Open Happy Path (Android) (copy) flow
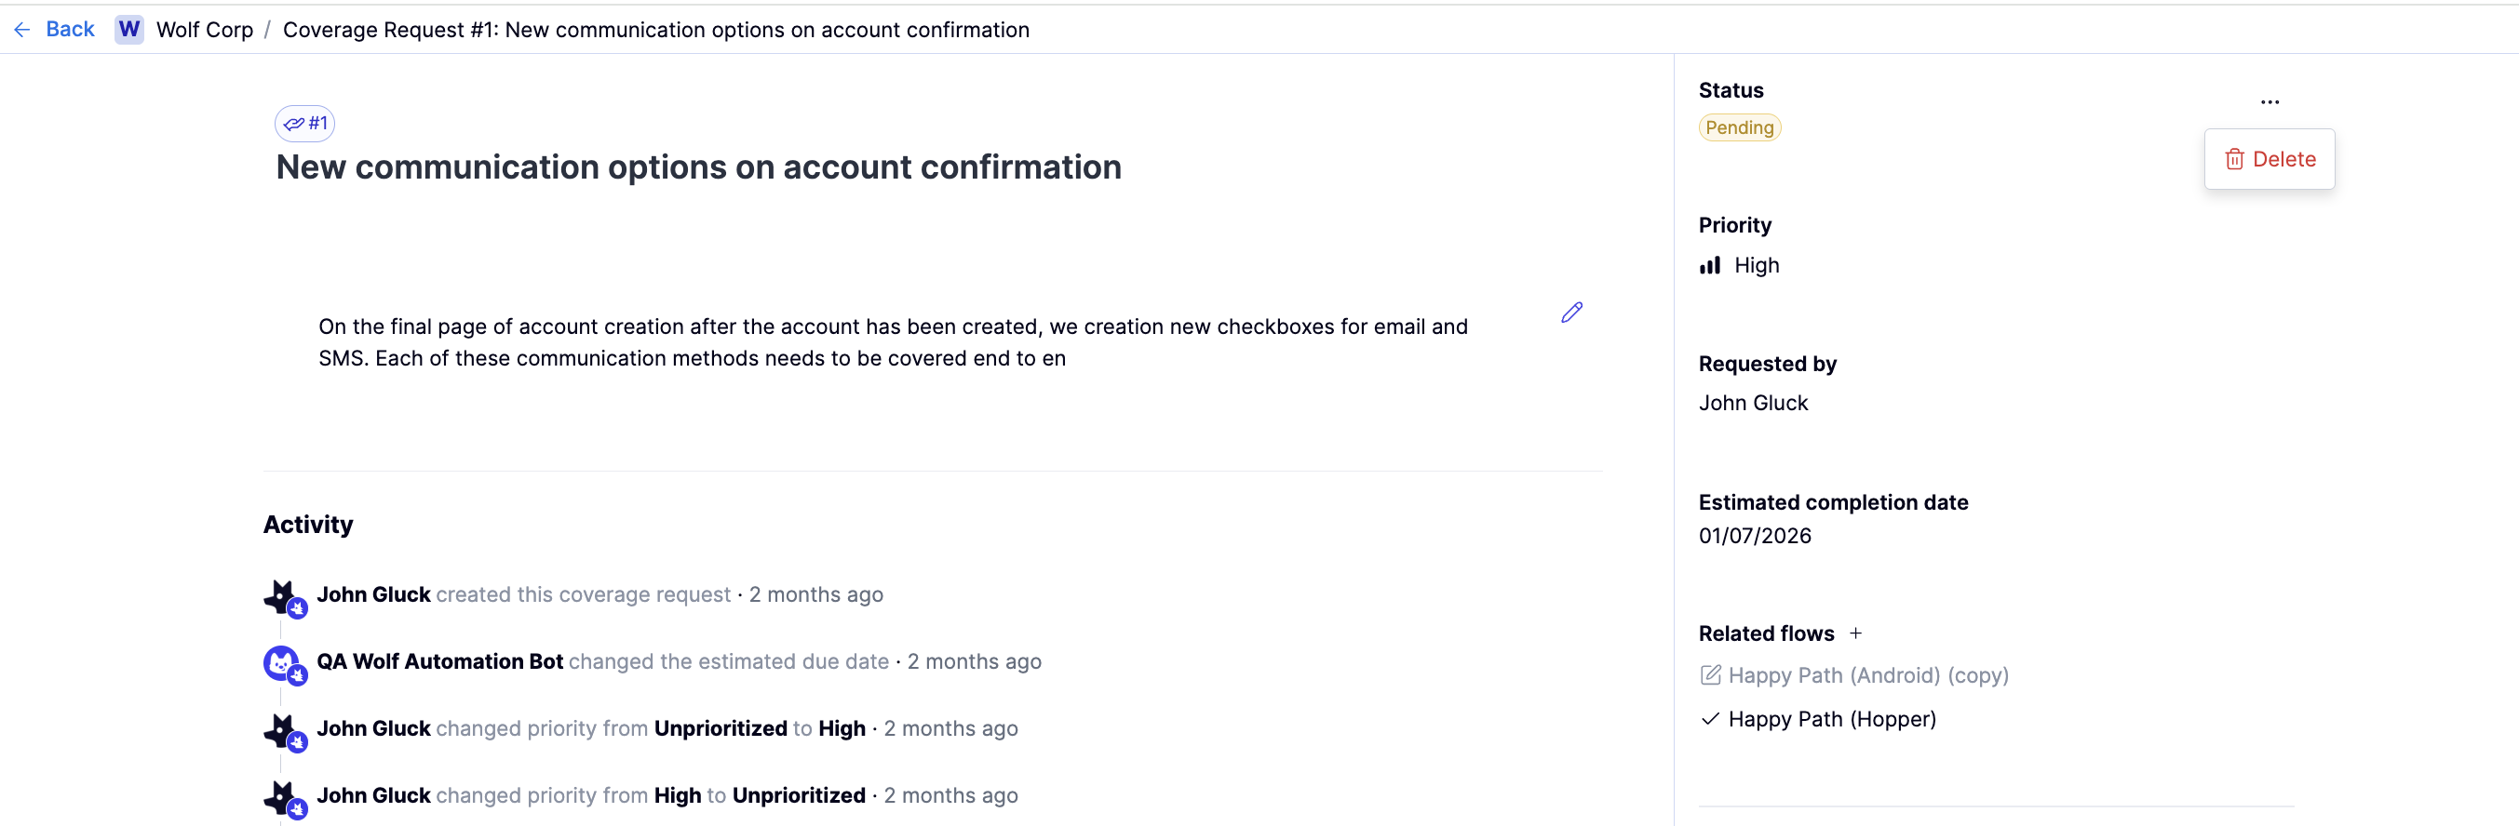 [x=1867, y=675]
